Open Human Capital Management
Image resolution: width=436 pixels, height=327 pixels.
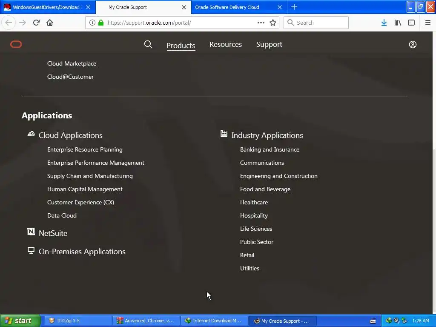pyautogui.click(x=85, y=189)
